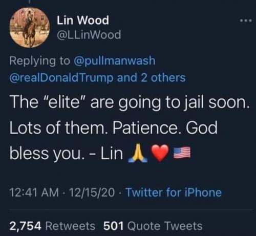
Task: Open the @realDonaldTrump mention
Action: tap(61, 77)
